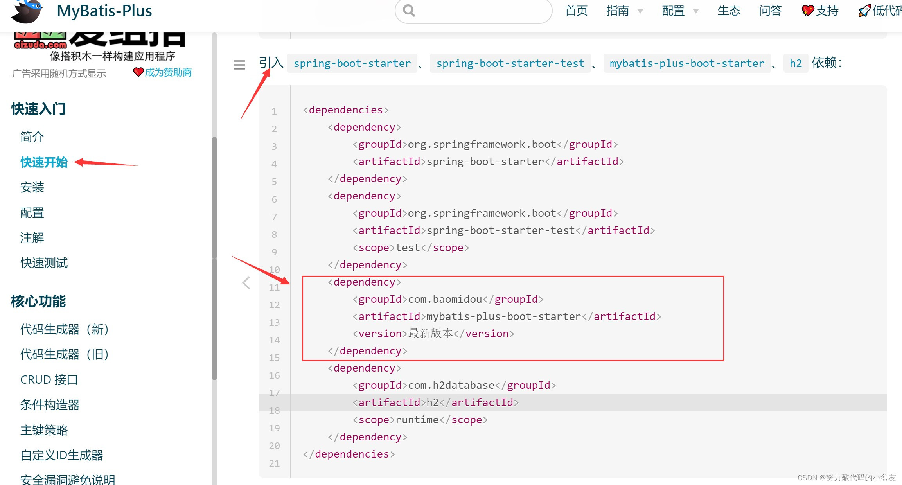This screenshot has width=902, height=485.
Task: Open the CRUD 接口 sidebar page
Action: click(x=49, y=379)
